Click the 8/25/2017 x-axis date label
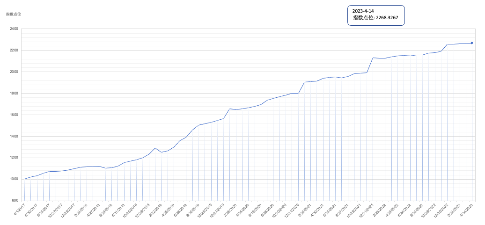Viewport: 485px width, 225px height. [x=44, y=210]
